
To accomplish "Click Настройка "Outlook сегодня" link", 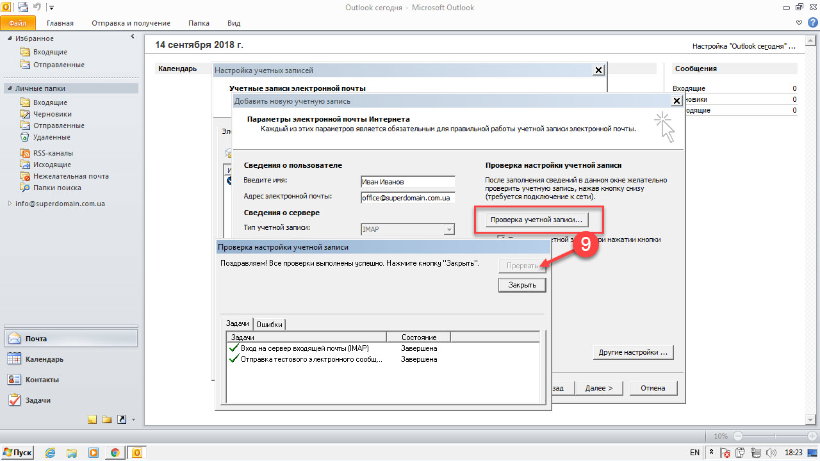I will pos(744,47).
